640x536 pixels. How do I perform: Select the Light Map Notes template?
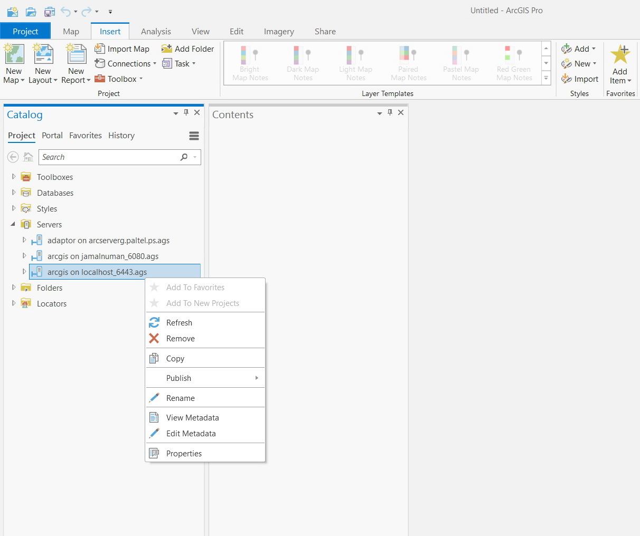[356, 63]
